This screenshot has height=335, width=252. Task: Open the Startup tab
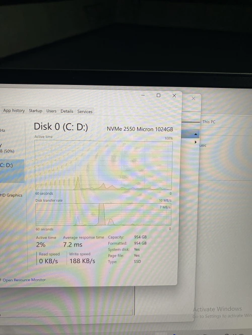click(36, 111)
